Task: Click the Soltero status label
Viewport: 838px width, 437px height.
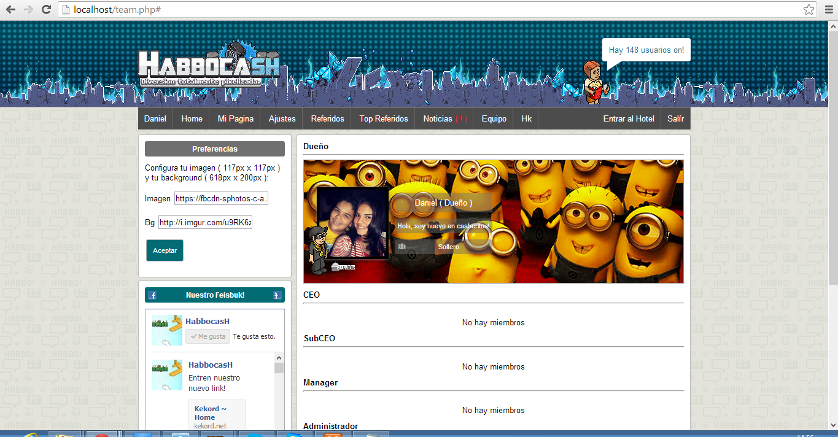Action: click(x=448, y=247)
